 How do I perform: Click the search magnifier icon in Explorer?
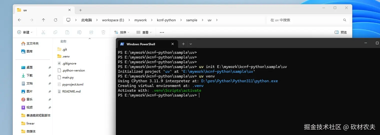345,20
